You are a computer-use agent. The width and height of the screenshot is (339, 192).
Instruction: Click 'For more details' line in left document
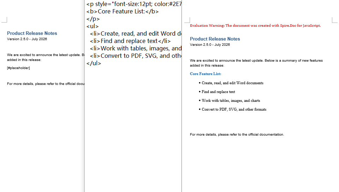(46, 84)
